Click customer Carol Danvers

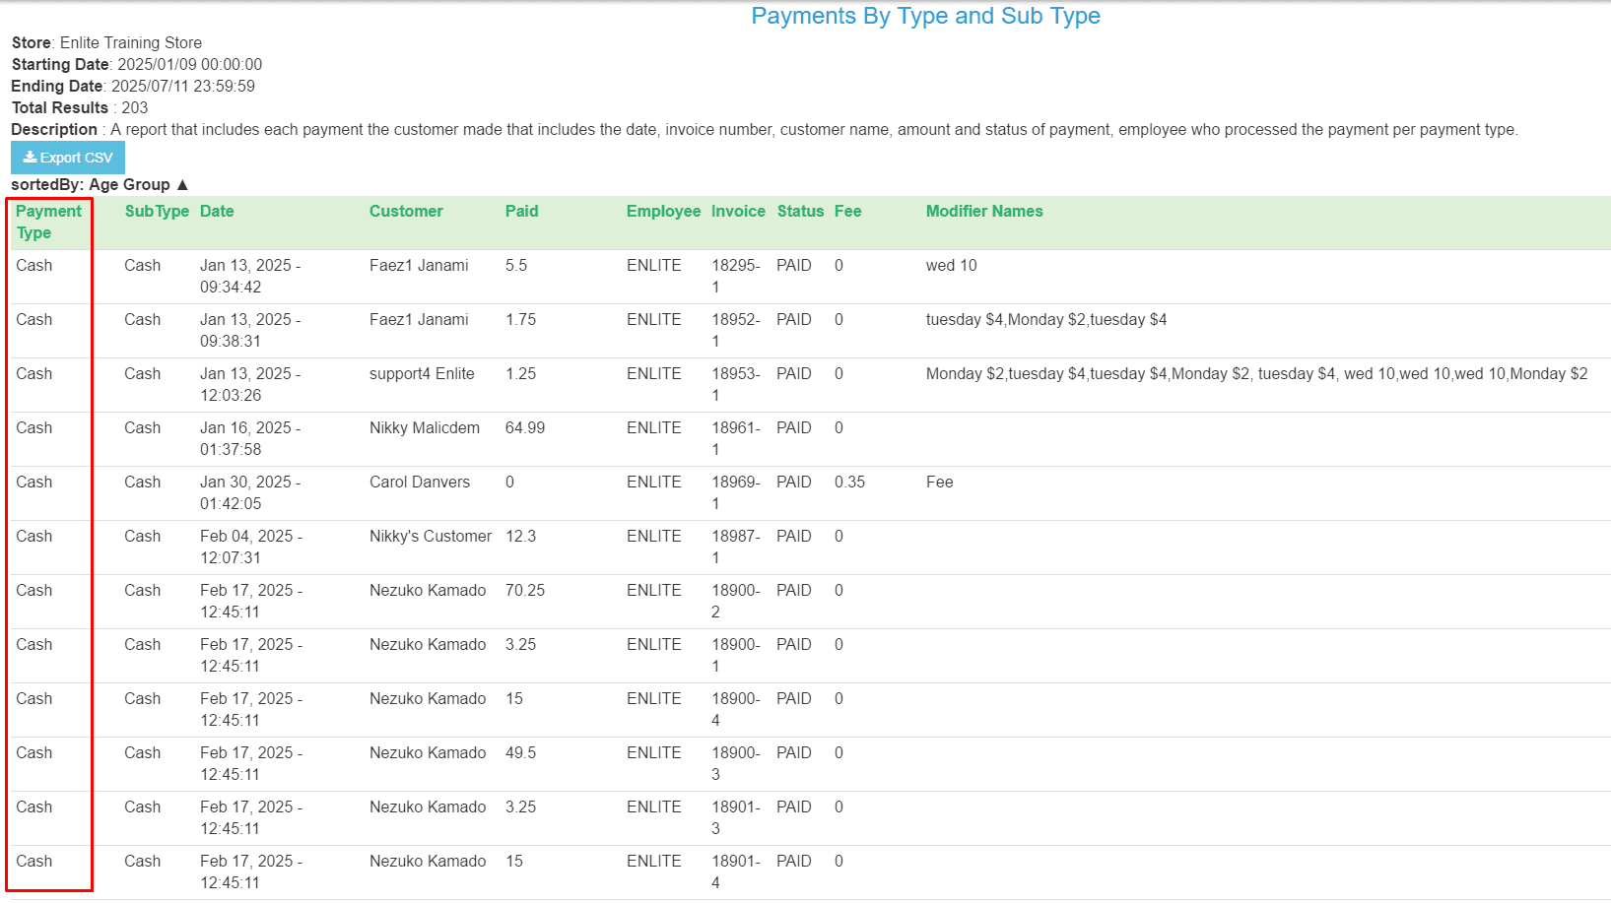coord(420,483)
